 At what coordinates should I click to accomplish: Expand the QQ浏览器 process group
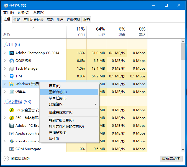5,61
